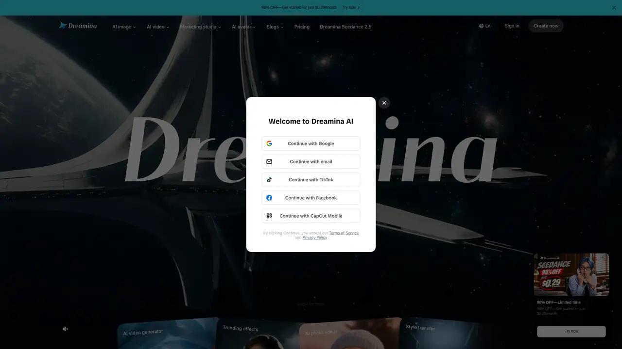
Task: Click Try now in top banner
Action: coord(351,8)
